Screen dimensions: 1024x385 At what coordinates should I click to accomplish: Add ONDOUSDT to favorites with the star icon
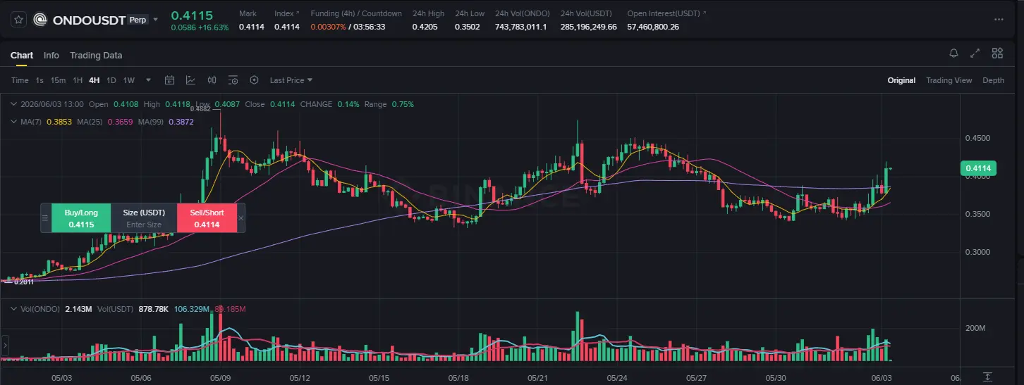(x=19, y=20)
